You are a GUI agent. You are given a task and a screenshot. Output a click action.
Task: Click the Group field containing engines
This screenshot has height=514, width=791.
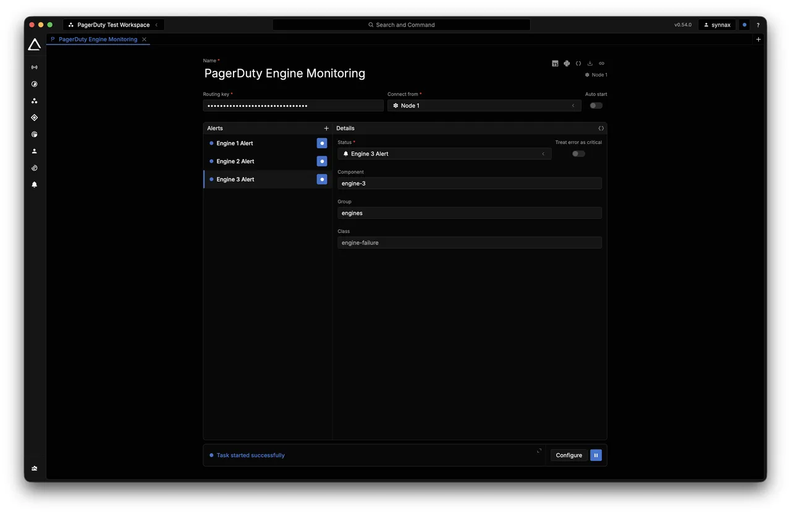(x=470, y=213)
